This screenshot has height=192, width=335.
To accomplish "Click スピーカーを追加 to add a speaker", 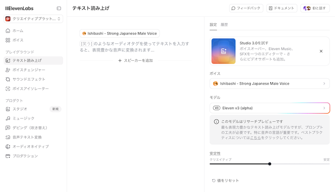I will point(135,61).
